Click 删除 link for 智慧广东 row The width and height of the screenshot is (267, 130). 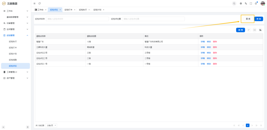[215, 42]
